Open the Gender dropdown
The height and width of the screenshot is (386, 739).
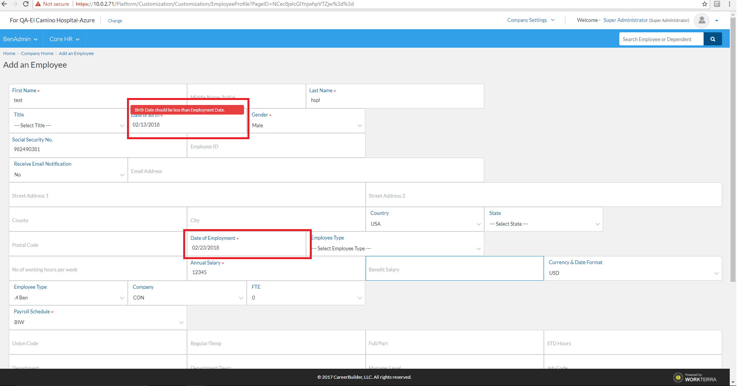(x=306, y=126)
